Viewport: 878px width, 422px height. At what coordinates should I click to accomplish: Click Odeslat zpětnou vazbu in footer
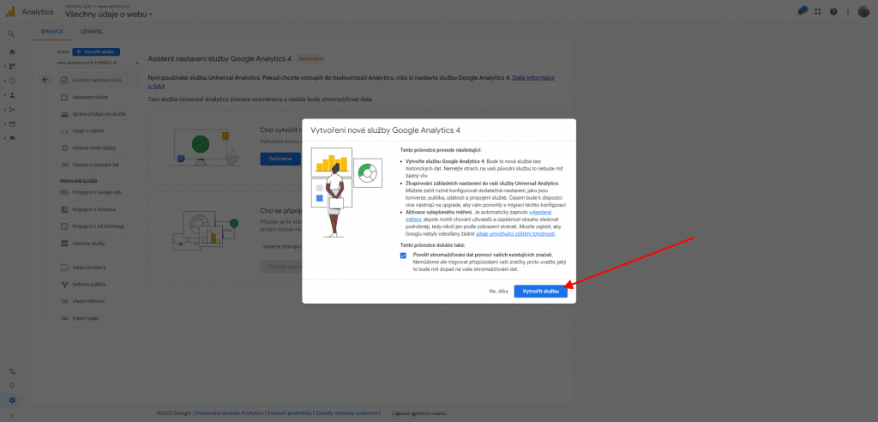pyautogui.click(x=419, y=413)
